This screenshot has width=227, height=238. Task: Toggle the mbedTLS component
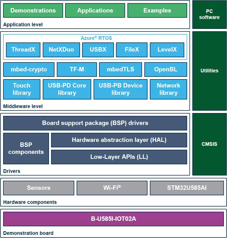tap(120, 69)
